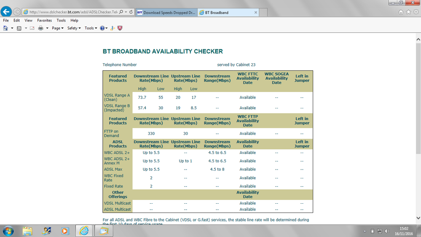Expand the Help dropdown arrow
This screenshot has width=421, height=237.
pyautogui.click(x=107, y=28)
